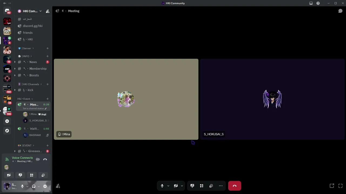Mute microphone in the bottom call bar

click(x=162, y=186)
